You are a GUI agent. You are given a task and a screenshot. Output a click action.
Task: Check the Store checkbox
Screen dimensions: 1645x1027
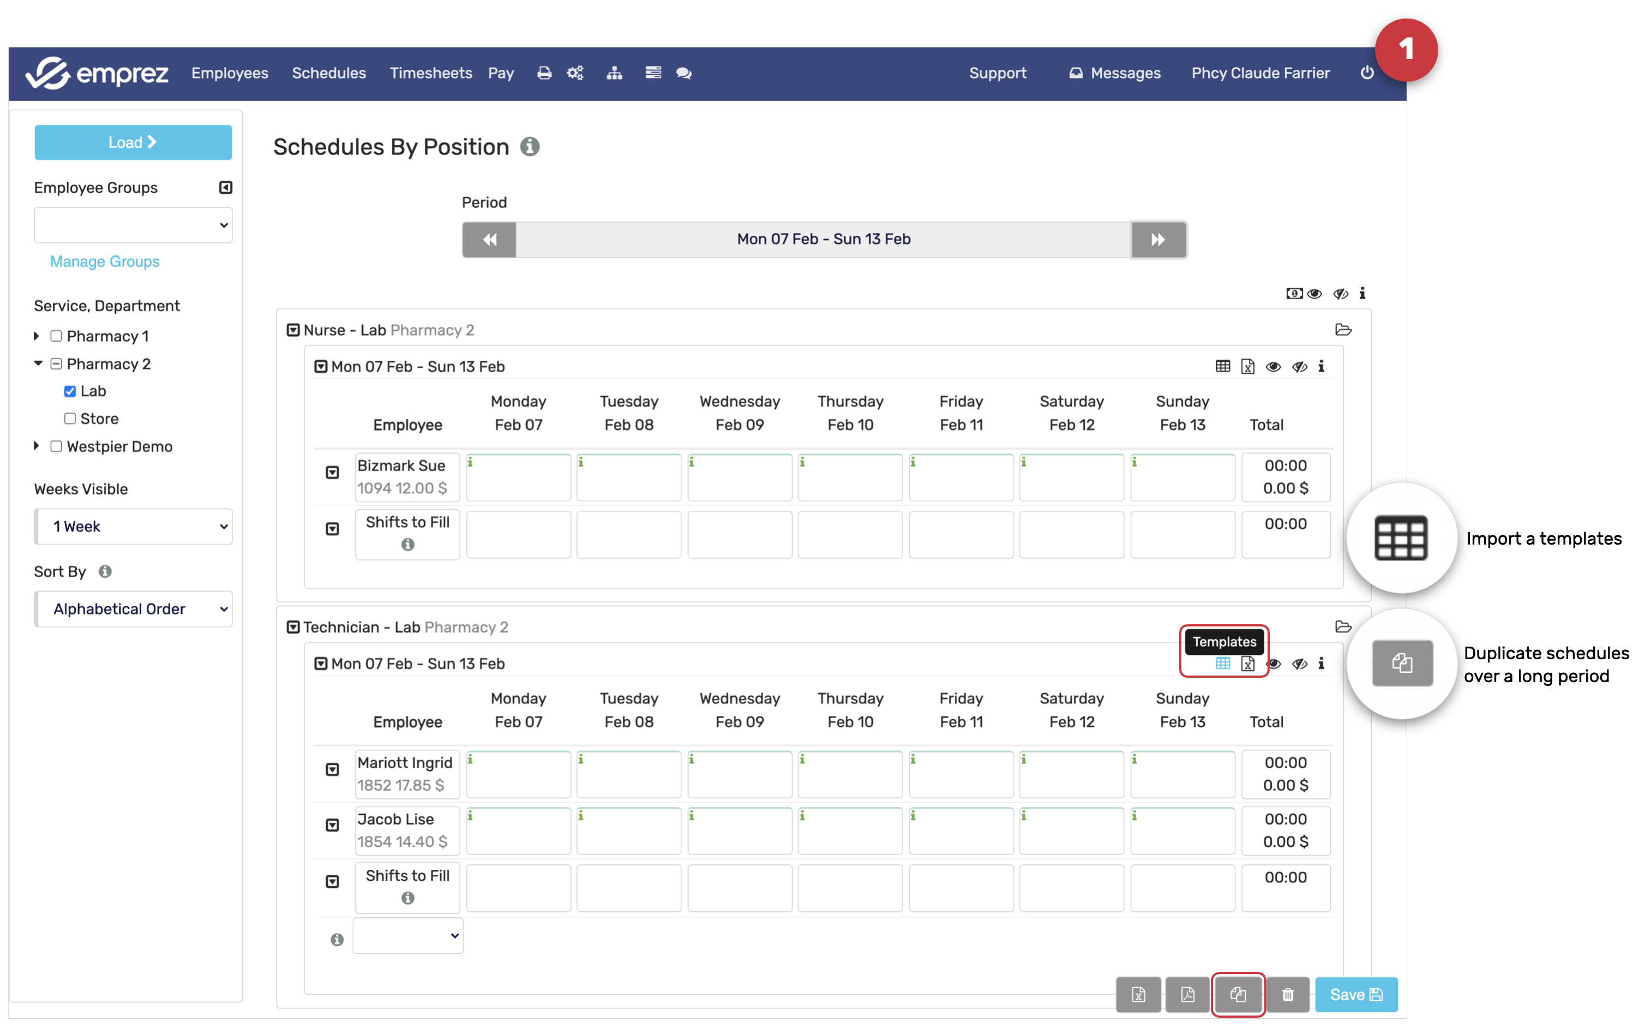coord(70,419)
